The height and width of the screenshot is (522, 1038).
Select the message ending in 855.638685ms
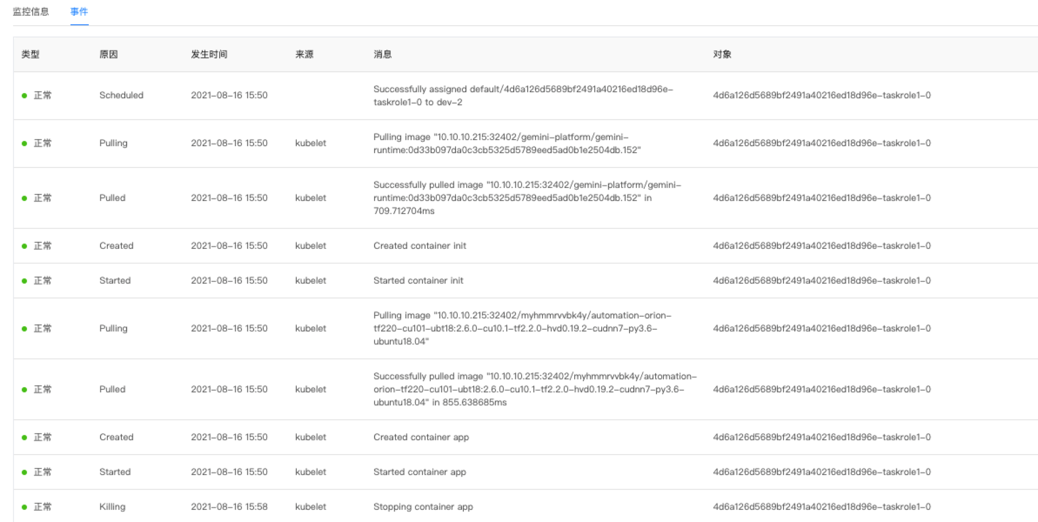tap(535, 389)
